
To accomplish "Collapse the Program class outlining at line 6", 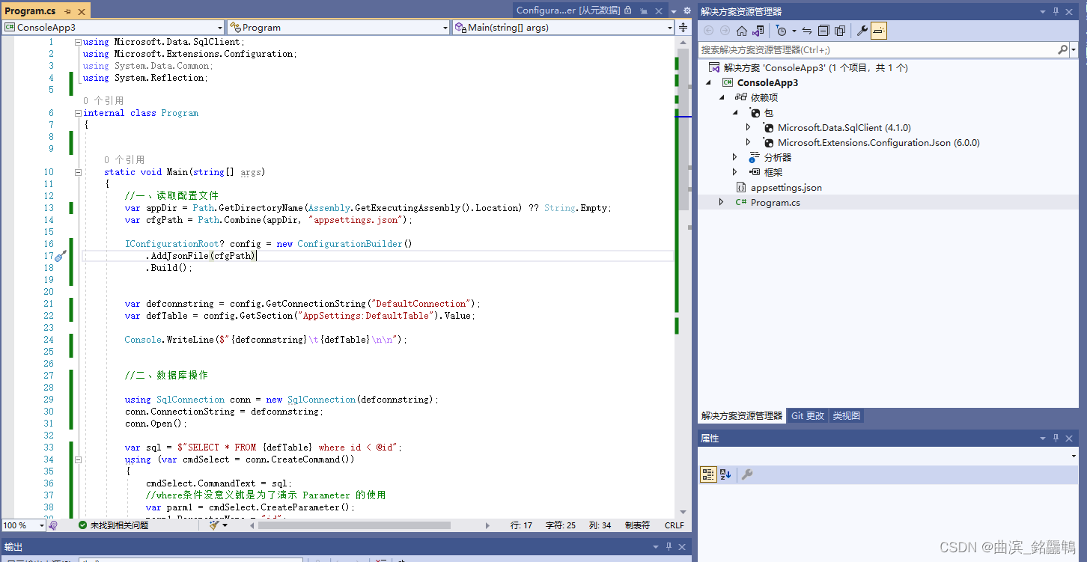I will click(x=78, y=113).
